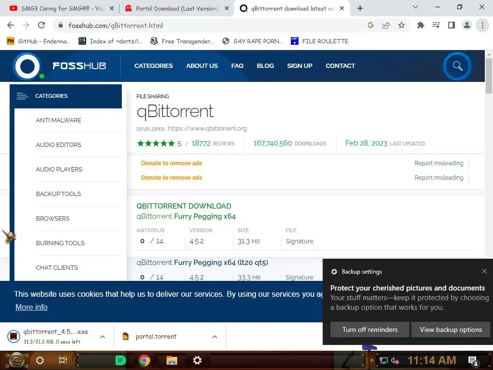This screenshot has height=370, width=493.
Task: Open the green notes app on taskbar
Action: coord(120,360)
